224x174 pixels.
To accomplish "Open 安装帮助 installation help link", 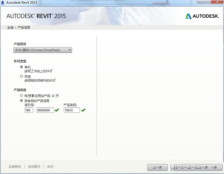I will coord(15,167).
